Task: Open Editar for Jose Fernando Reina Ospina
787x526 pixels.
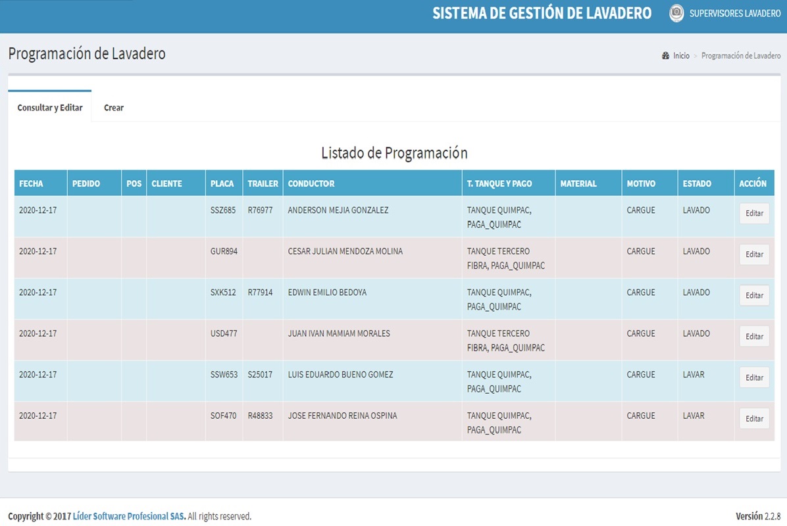Action: (754, 419)
